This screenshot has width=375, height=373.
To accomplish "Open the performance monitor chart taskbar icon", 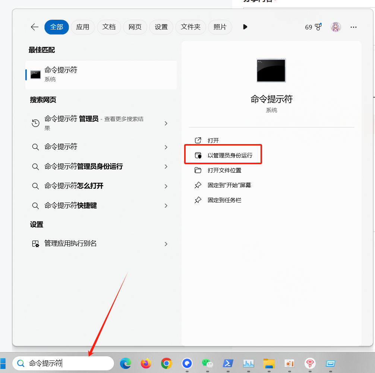I will pos(249,363).
